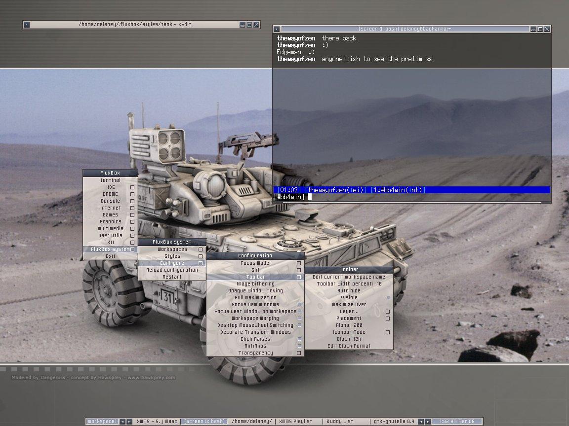569x426 pixels.
Task: Switch the Clock: 12h setting
Action: pos(349,339)
